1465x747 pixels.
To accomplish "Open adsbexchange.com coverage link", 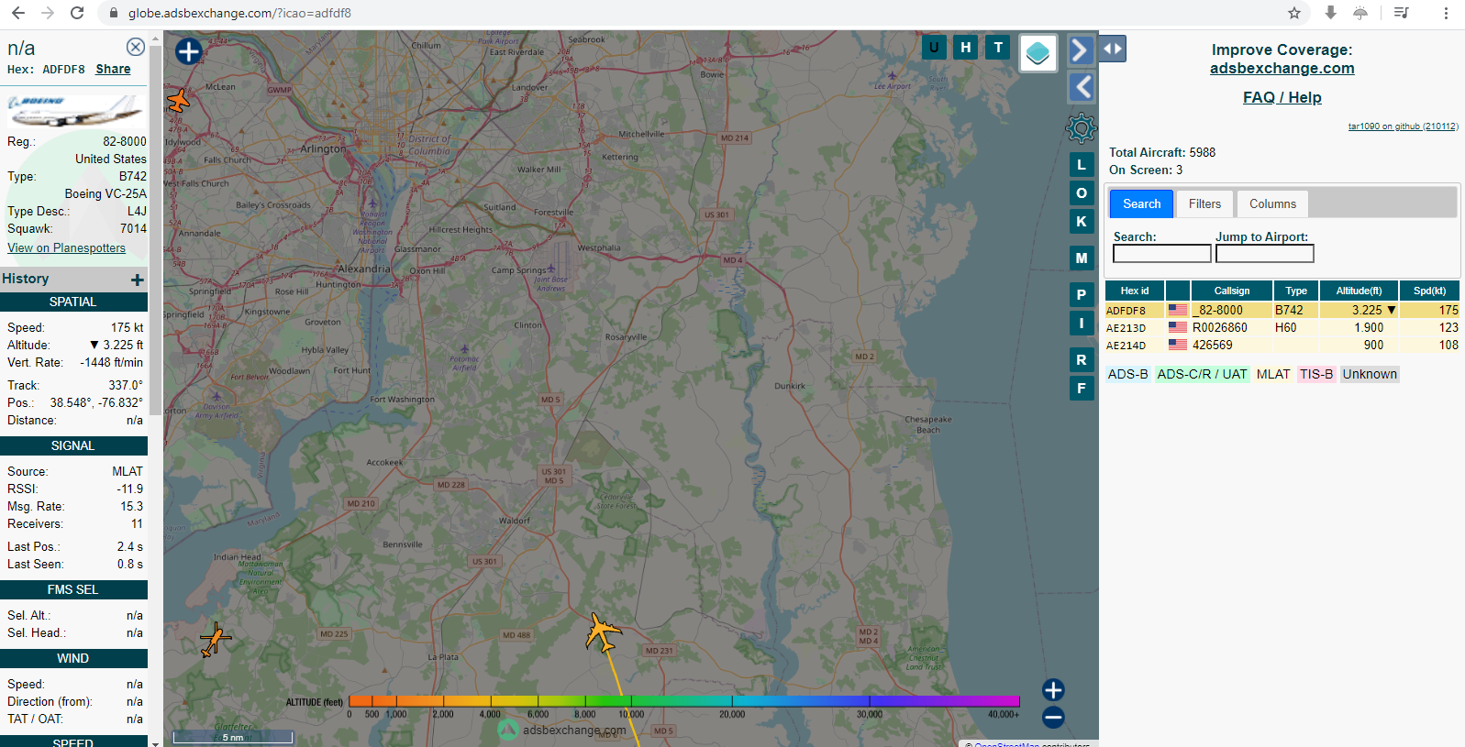I will [1282, 68].
